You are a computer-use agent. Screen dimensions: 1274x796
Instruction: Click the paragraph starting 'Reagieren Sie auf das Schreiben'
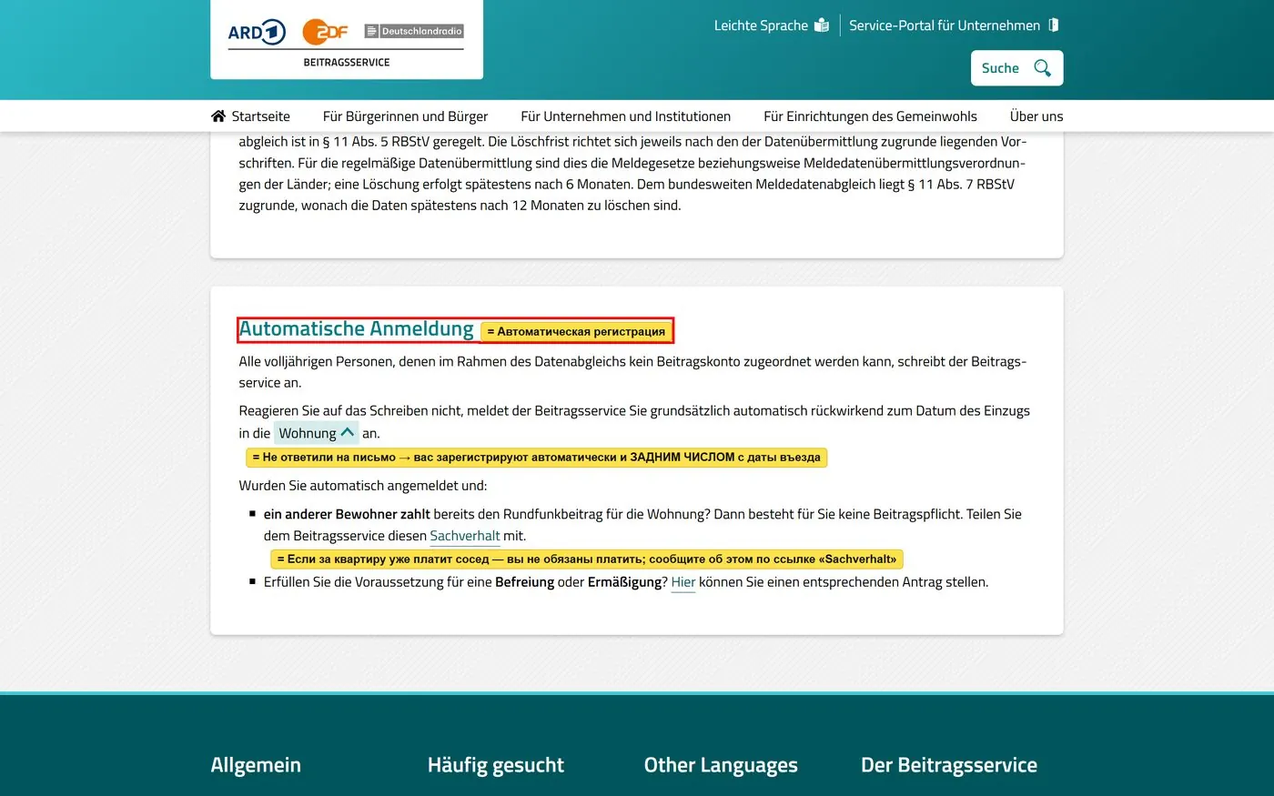tap(634, 422)
